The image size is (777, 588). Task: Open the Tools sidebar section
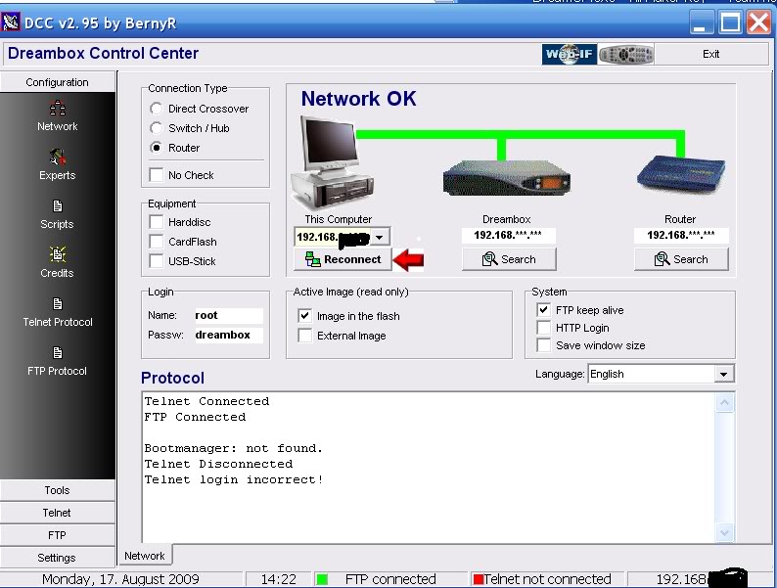click(58, 490)
